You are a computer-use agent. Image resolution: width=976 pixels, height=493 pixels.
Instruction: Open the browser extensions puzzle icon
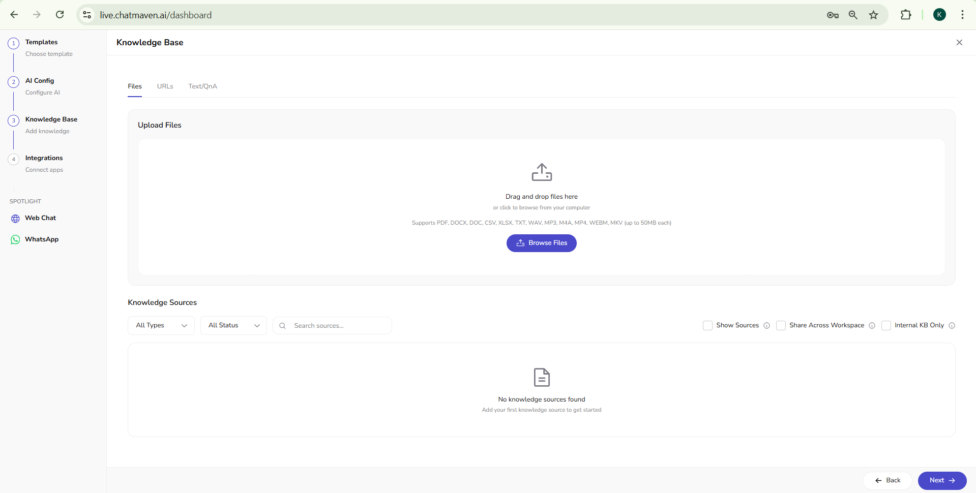[x=907, y=15]
